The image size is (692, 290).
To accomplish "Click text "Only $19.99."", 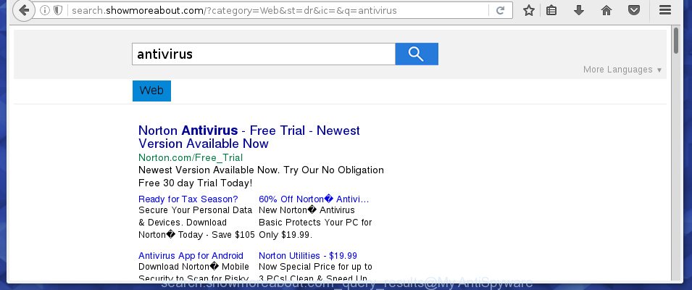I will pos(285,235).
